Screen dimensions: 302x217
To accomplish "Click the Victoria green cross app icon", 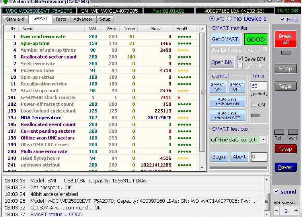I will tap(5, 2).
